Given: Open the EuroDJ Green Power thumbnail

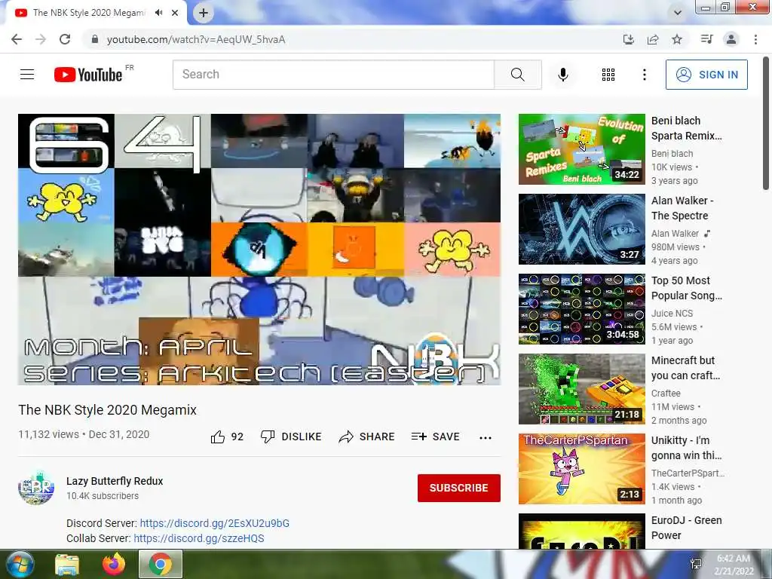Looking at the screenshot, I should pos(582,532).
